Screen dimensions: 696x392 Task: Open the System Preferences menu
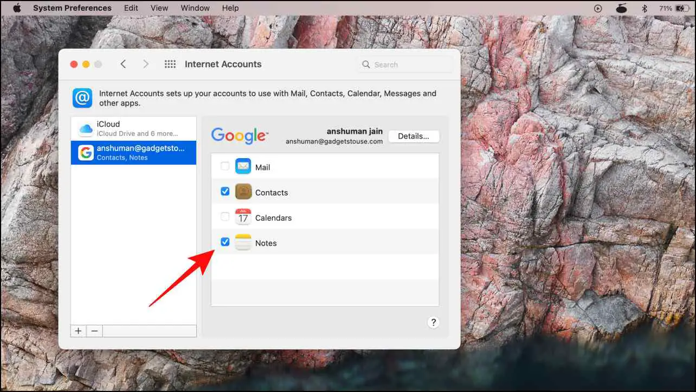click(x=72, y=8)
